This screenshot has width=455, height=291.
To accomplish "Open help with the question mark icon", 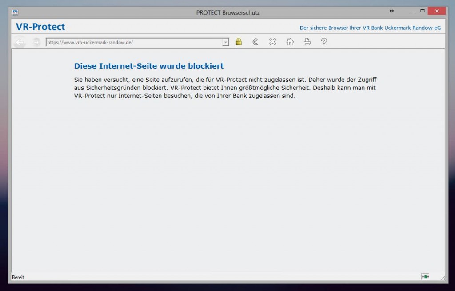I will tap(324, 42).
